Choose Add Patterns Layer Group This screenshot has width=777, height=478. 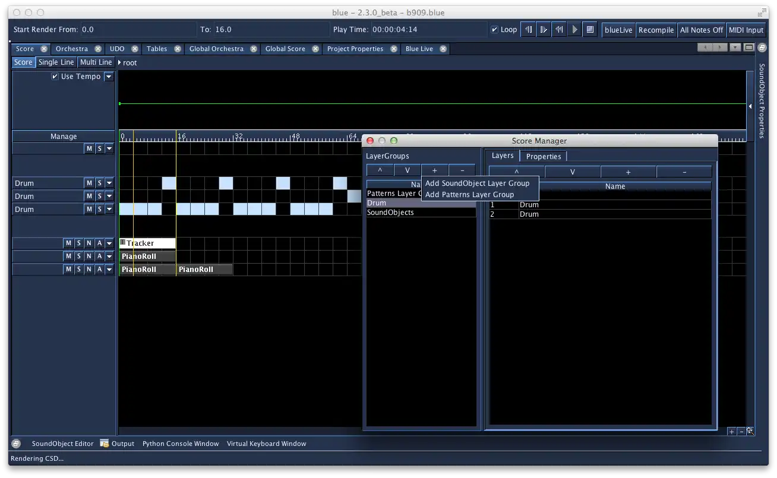click(469, 195)
